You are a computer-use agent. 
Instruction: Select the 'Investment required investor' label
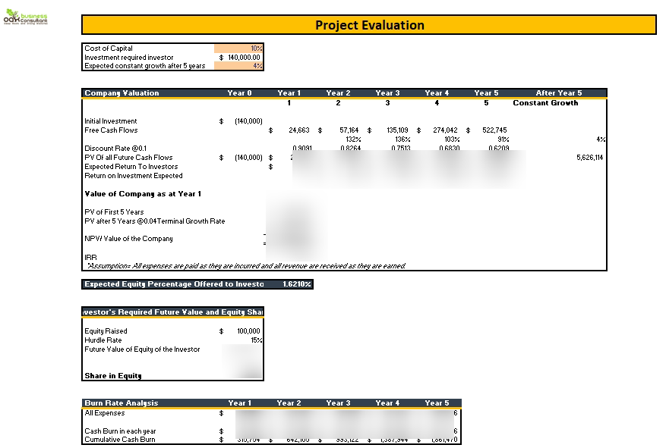[128, 57]
